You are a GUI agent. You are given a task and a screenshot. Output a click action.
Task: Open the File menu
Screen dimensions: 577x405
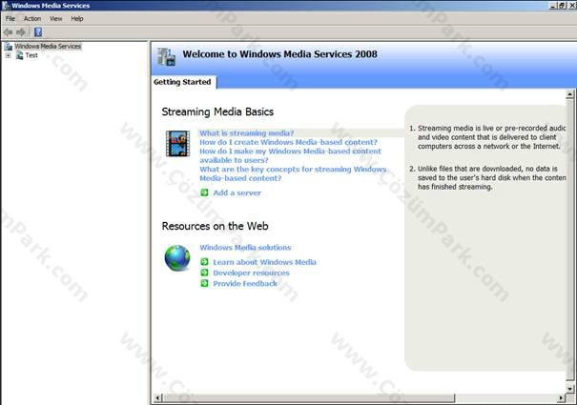pos(10,18)
